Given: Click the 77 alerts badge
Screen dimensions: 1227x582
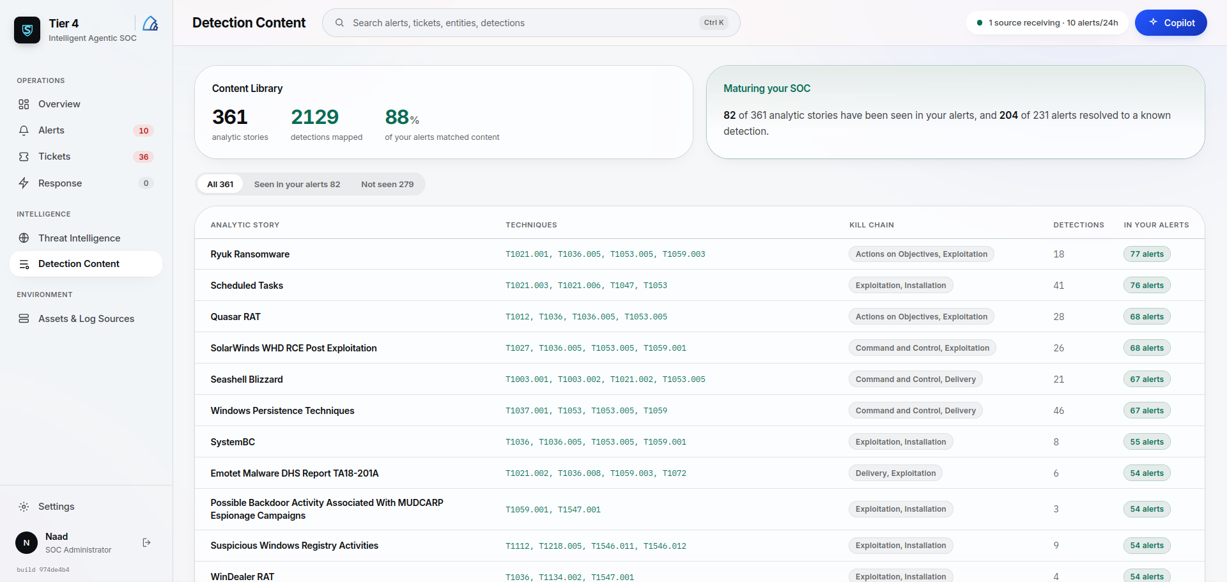Looking at the screenshot, I should pyautogui.click(x=1146, y=254).
